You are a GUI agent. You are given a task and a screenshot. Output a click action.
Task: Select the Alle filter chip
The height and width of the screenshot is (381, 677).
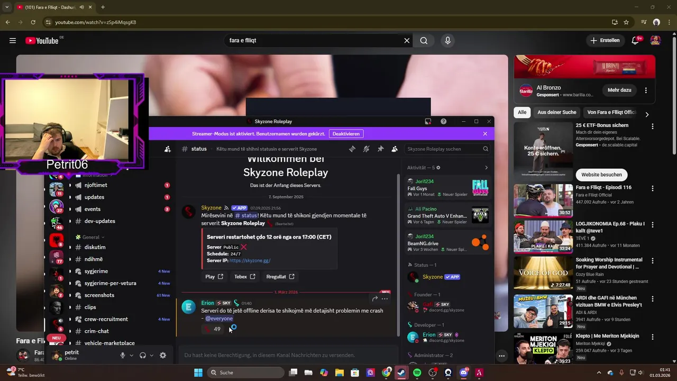522,112
